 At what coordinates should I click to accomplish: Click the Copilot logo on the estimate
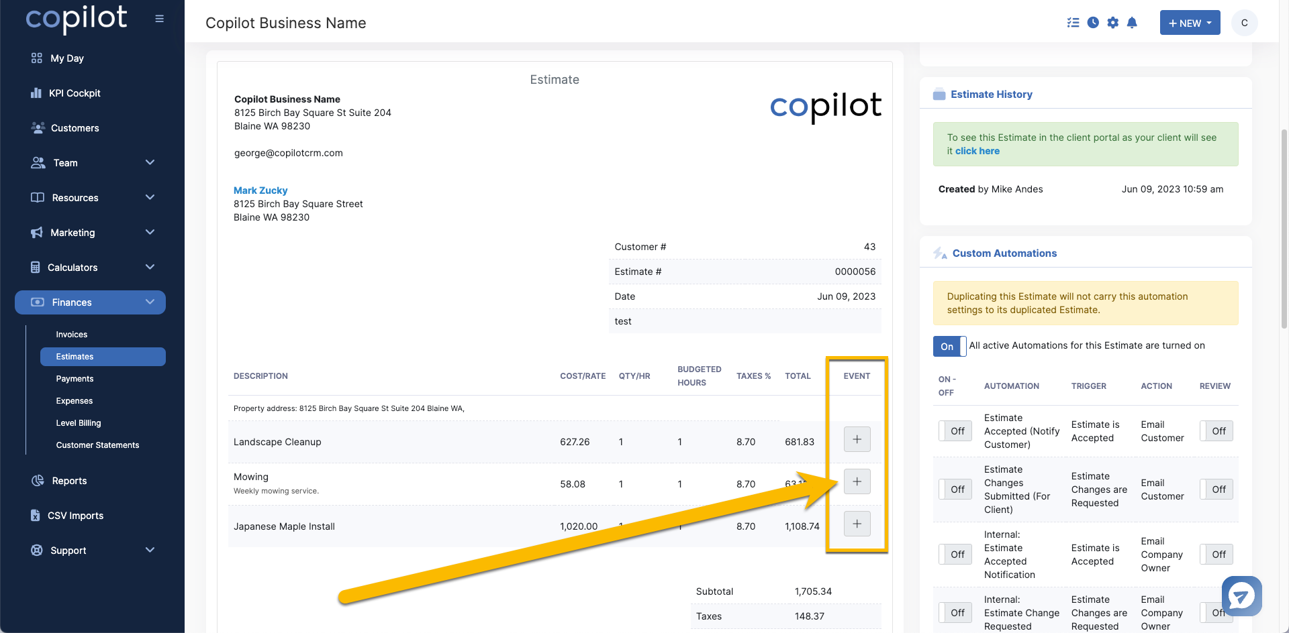tap(825, 107)
